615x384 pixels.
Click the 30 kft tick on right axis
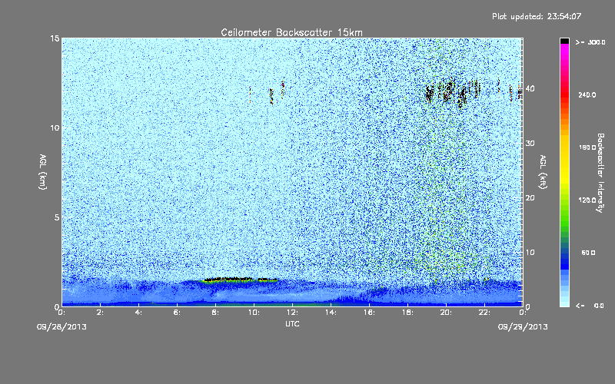point(530,144)
